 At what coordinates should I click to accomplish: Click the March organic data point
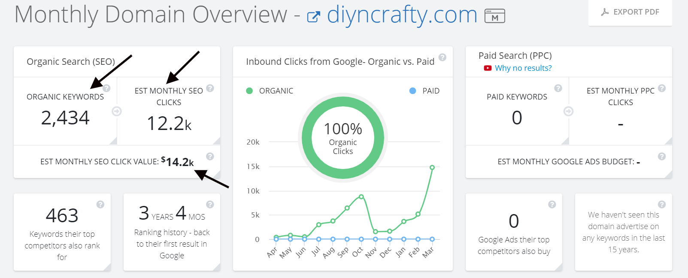click(432, 167)
